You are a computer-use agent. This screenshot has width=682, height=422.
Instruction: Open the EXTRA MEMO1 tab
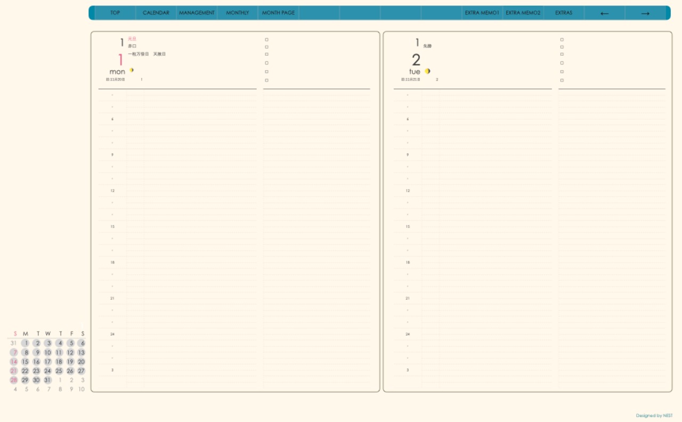coord(482,13)
